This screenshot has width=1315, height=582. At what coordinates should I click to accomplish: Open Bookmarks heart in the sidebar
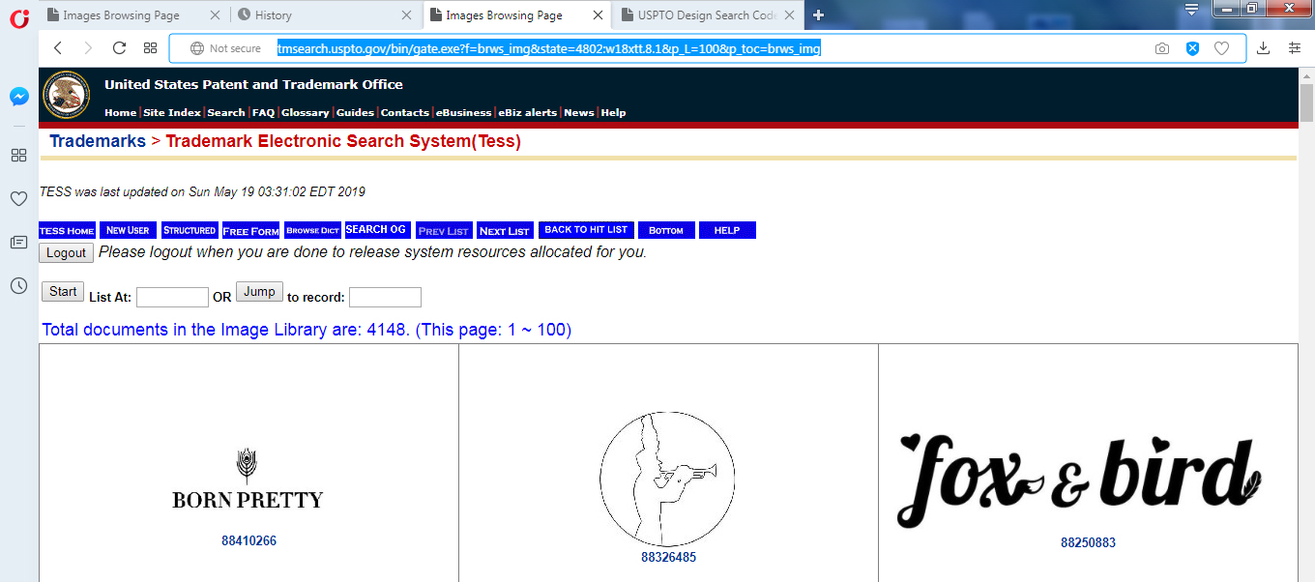(18, 198)
